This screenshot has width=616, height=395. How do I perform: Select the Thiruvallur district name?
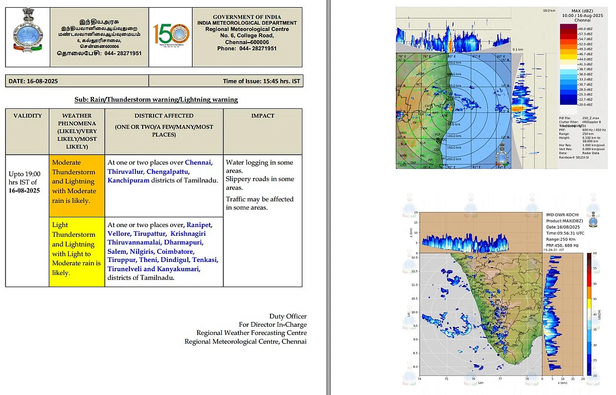pyautogui.click(x=126, y=172)
